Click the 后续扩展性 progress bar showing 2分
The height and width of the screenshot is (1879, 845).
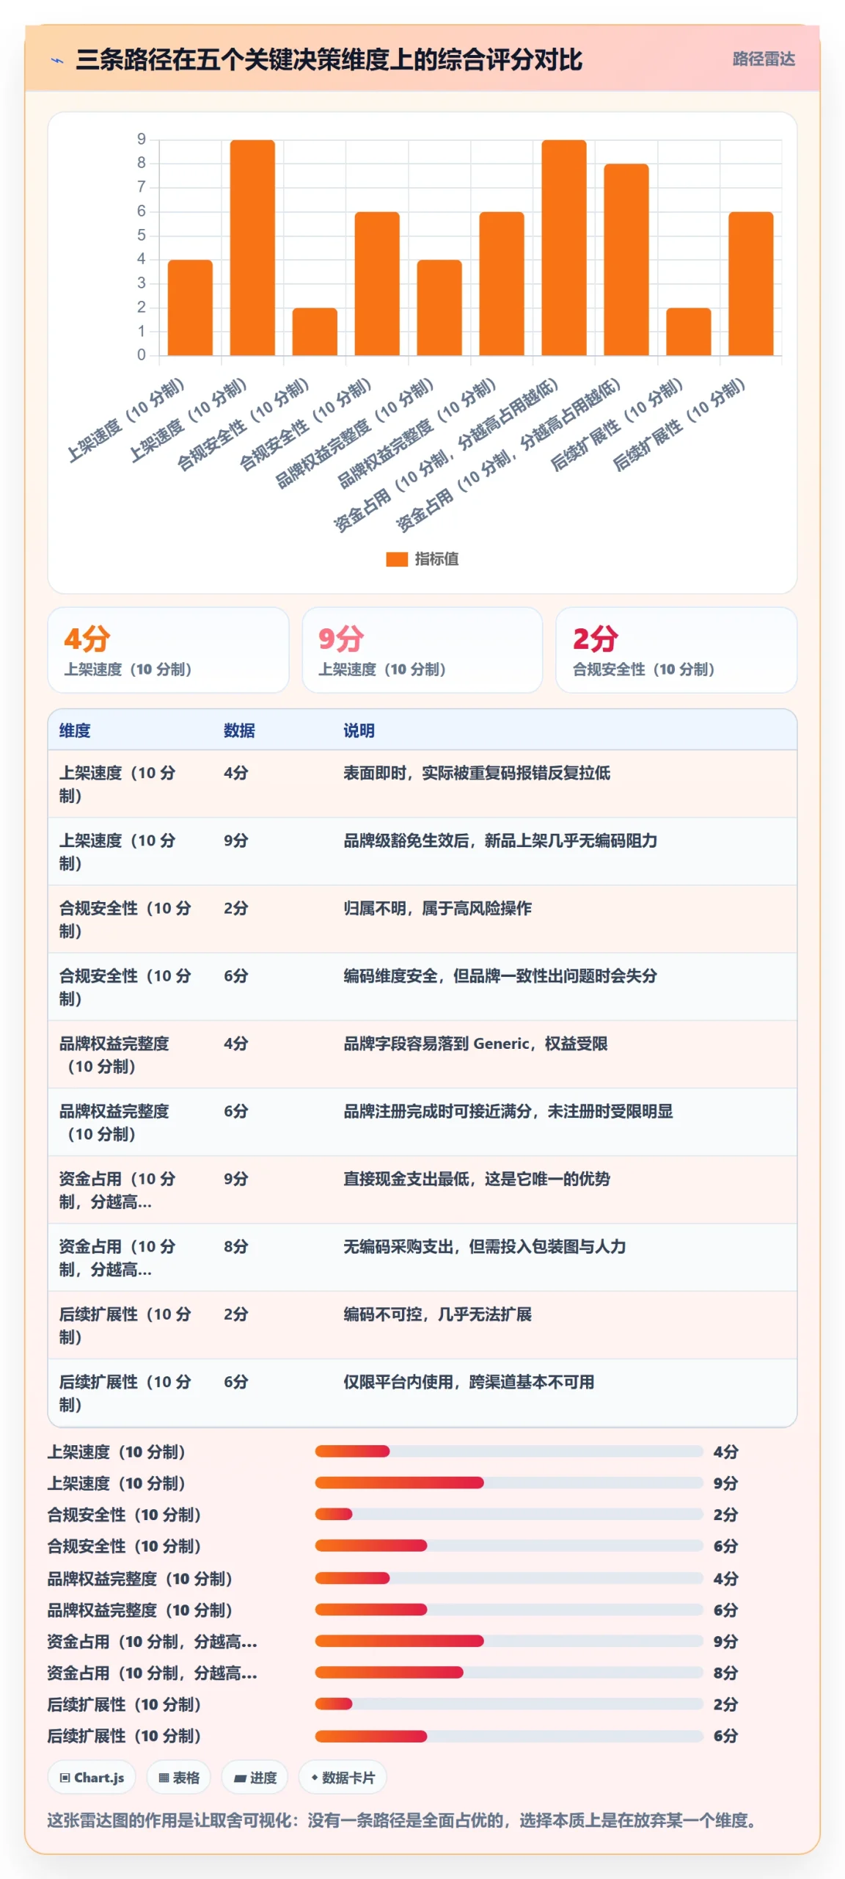point(508,1704)
